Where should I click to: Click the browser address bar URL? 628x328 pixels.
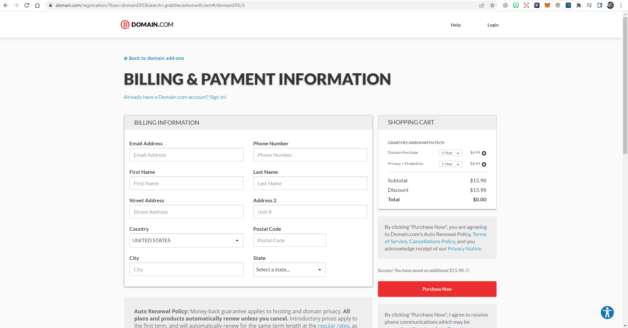150,5
